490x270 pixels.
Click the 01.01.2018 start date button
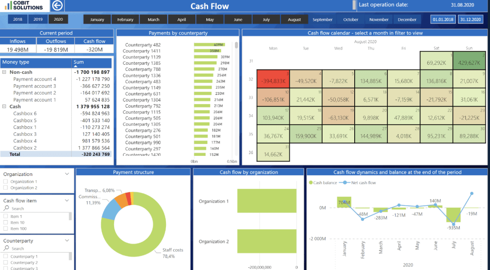(x=443, y=19)
